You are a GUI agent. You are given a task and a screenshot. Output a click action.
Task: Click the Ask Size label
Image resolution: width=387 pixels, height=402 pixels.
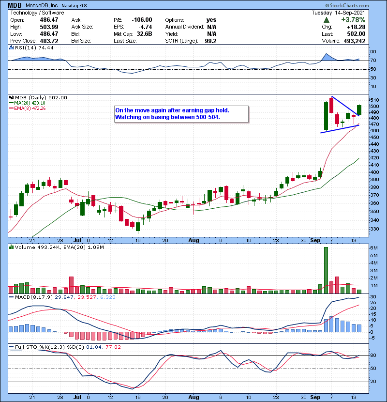[82, 27]
